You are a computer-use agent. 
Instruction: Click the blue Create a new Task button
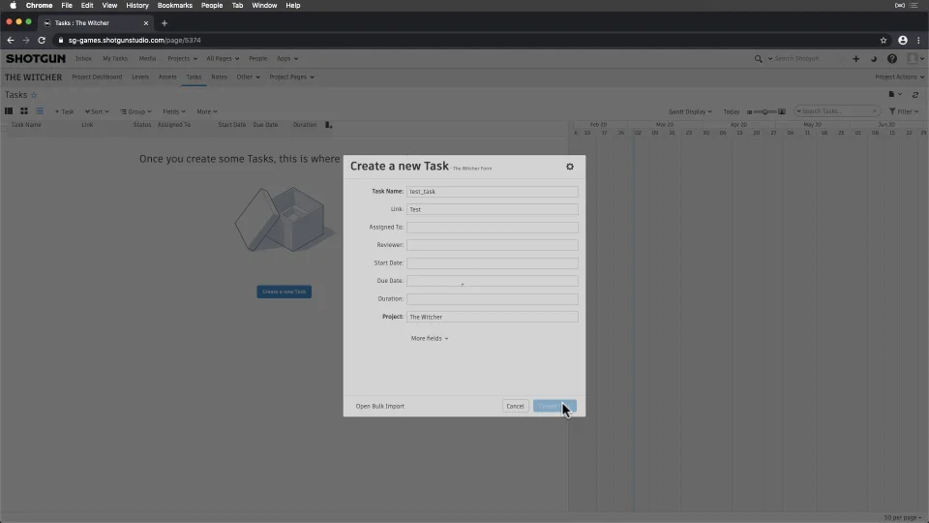pyautogui.click(x=284, y=292)
